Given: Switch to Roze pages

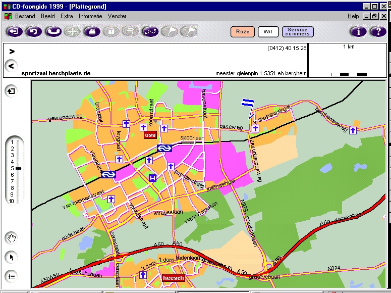Looking at the screenshot, I should tap(243, 32).
